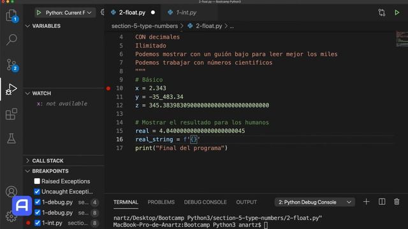Screen dimensions: 408x229
Task: Split the terminal panel
Action: 382,202
